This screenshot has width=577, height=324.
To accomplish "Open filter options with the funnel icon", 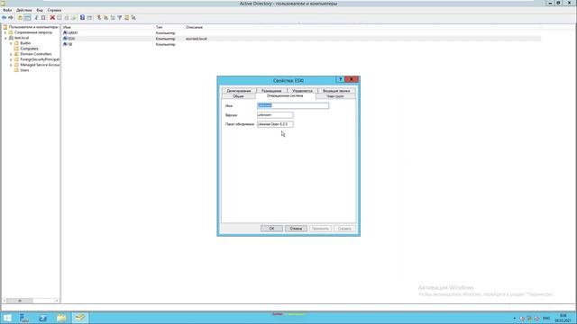I will click(x=120, y=18).
